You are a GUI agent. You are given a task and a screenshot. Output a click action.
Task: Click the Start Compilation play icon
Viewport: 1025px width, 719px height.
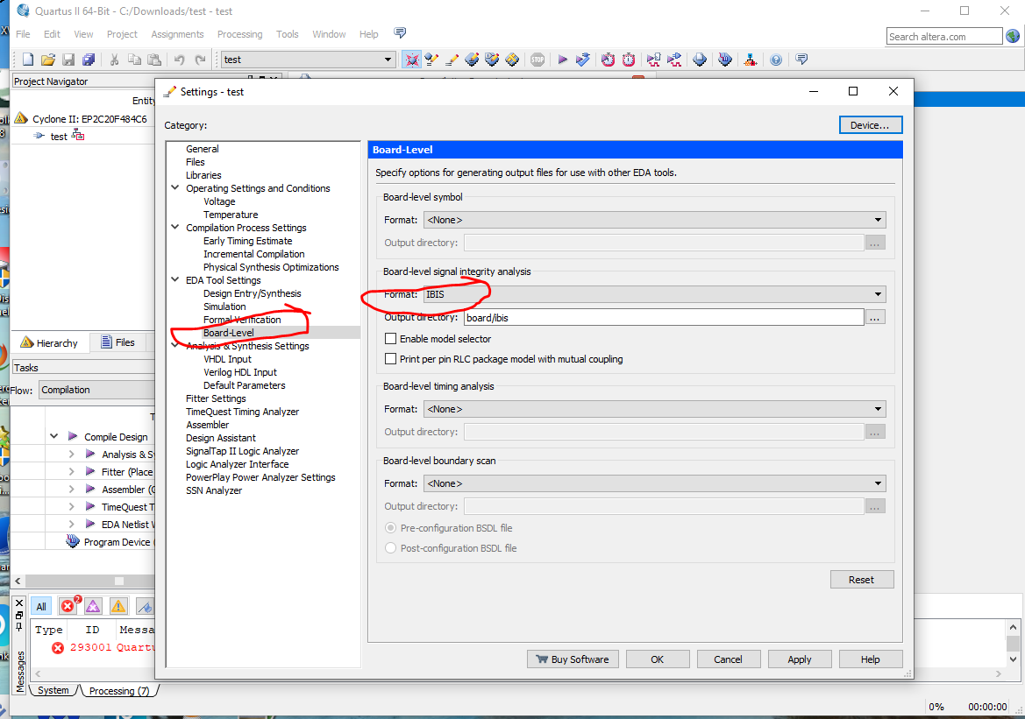563,60
